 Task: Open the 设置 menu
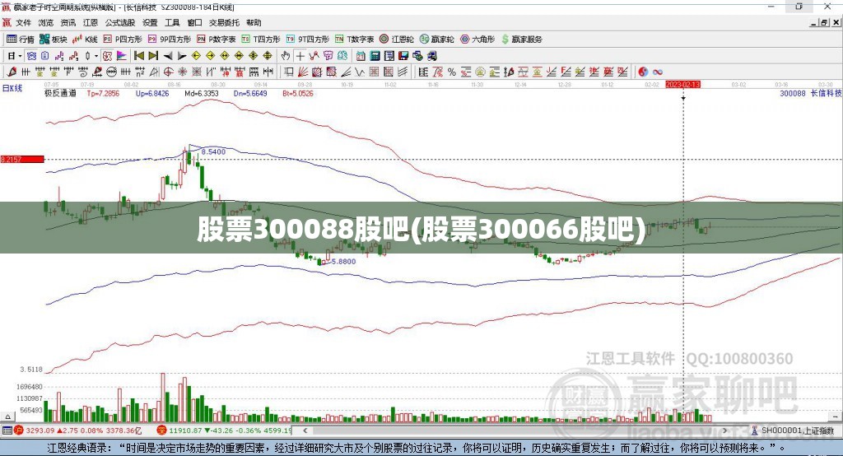coord(150,22)
